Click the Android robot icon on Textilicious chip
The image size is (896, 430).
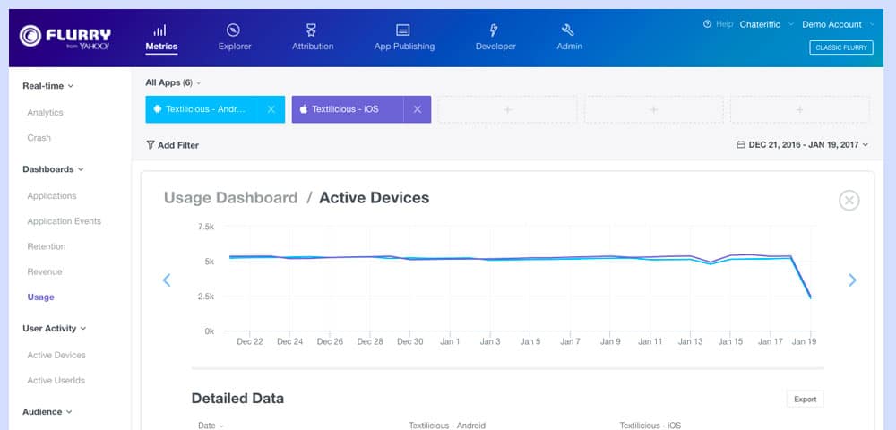(x=158, y=109)
